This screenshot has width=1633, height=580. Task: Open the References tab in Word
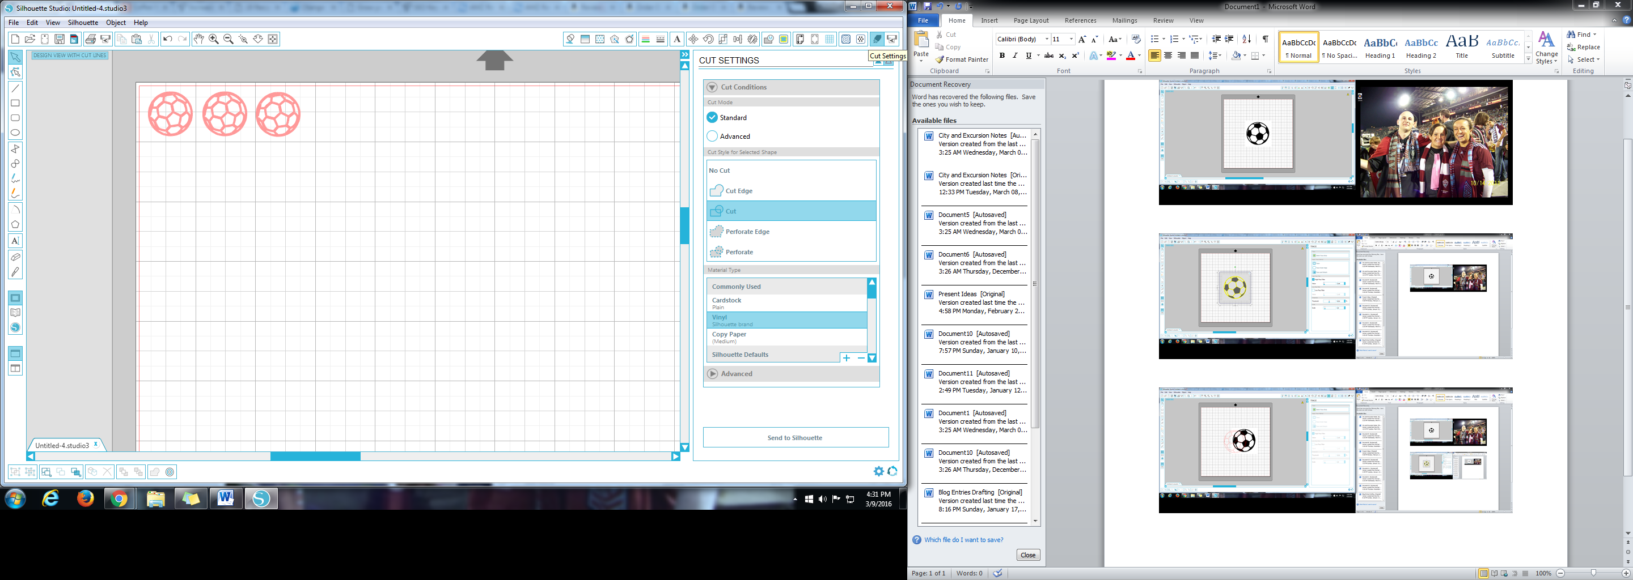pyautogui.click(x=1080, y=20)
